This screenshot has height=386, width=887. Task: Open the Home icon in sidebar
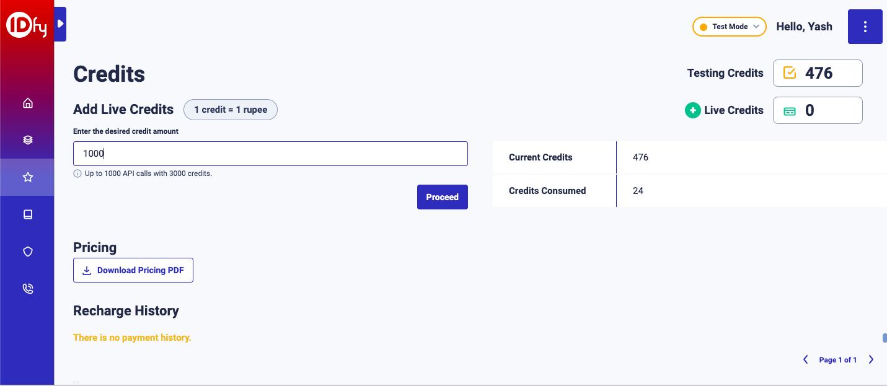pyautogui.click(x=27, y=103)
